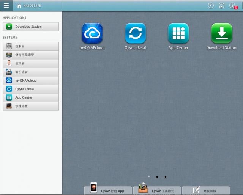Open 備份總管 backup manager in sidebar
Screen dimensions: 243x195
[x=31, y=72]
